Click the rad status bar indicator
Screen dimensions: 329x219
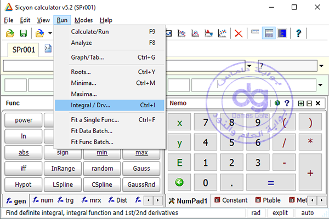pos(256,213)
